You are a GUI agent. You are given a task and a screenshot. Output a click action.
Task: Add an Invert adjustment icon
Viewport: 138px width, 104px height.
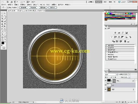[x=113, y=41]
